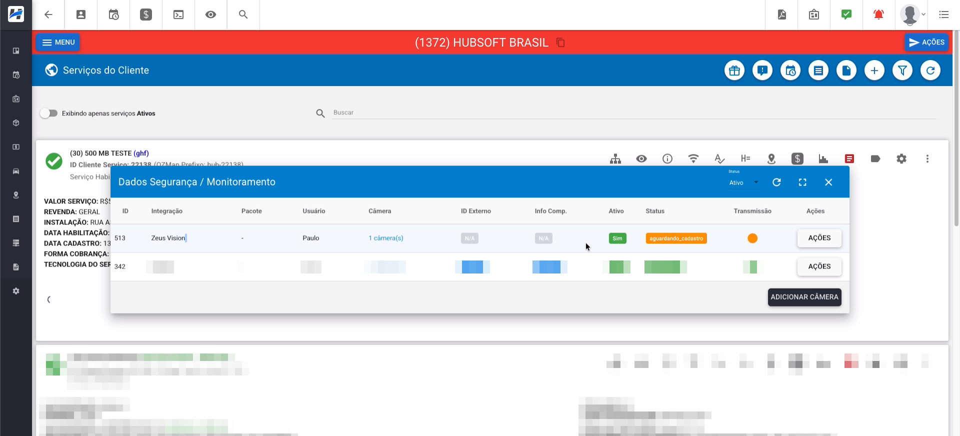This screenshot has height=436, width=960.
Task: Open the info icon on the service row
Action: [x=667, y=159]
